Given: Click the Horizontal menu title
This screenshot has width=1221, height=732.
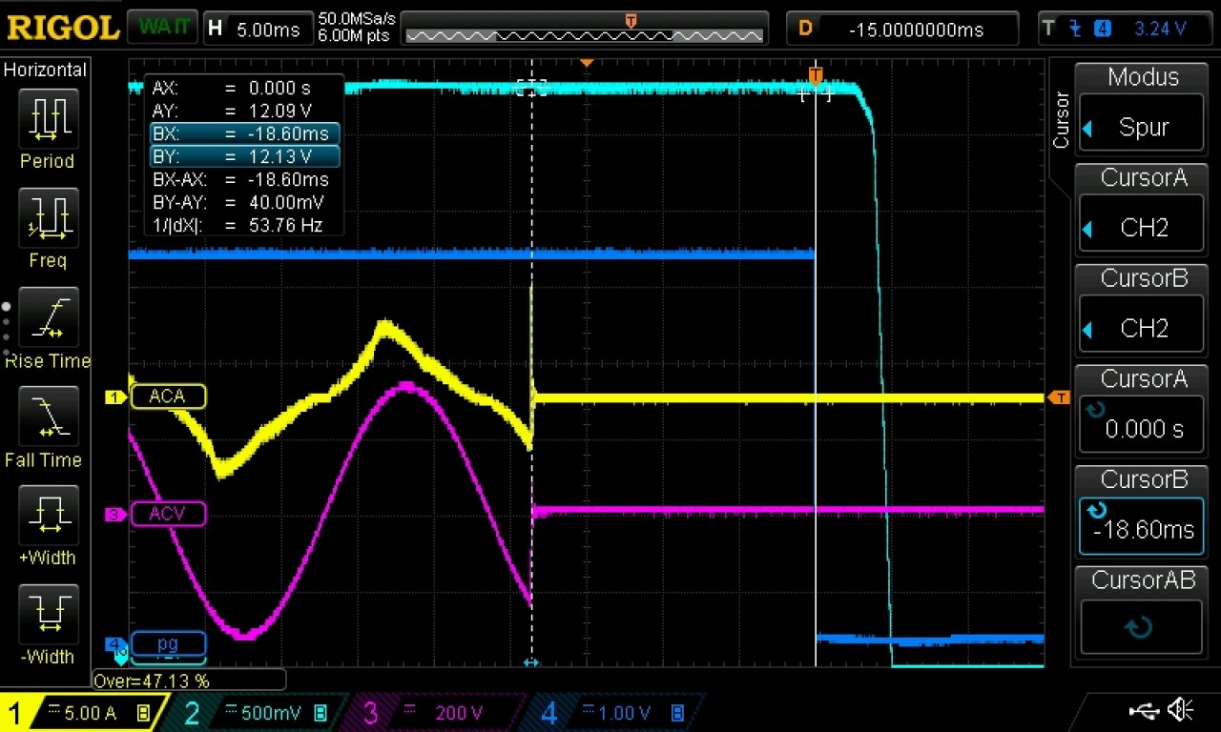Looking at the screenshot, I should (45, 70).
